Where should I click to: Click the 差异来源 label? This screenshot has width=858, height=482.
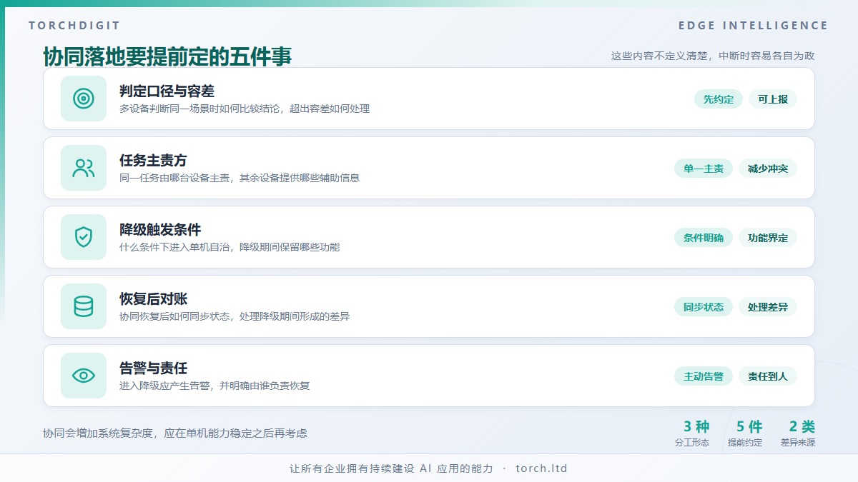[x=798, y=443]
